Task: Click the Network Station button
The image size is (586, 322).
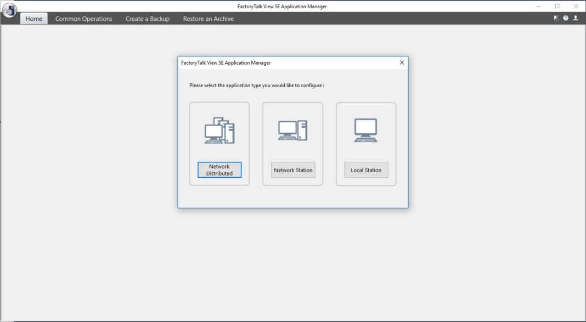Action: (292, 170)
